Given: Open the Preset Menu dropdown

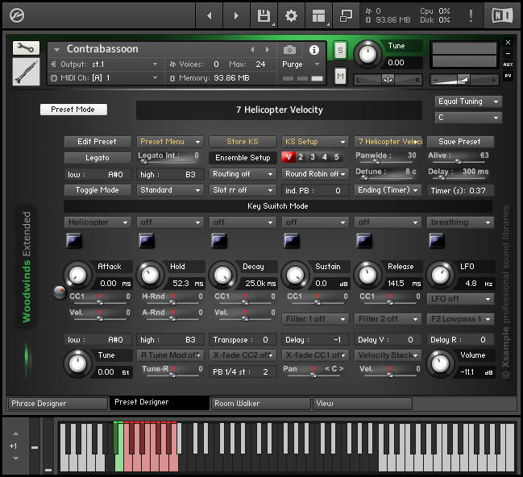Looking at the screenshot, I should click(170, 142).
